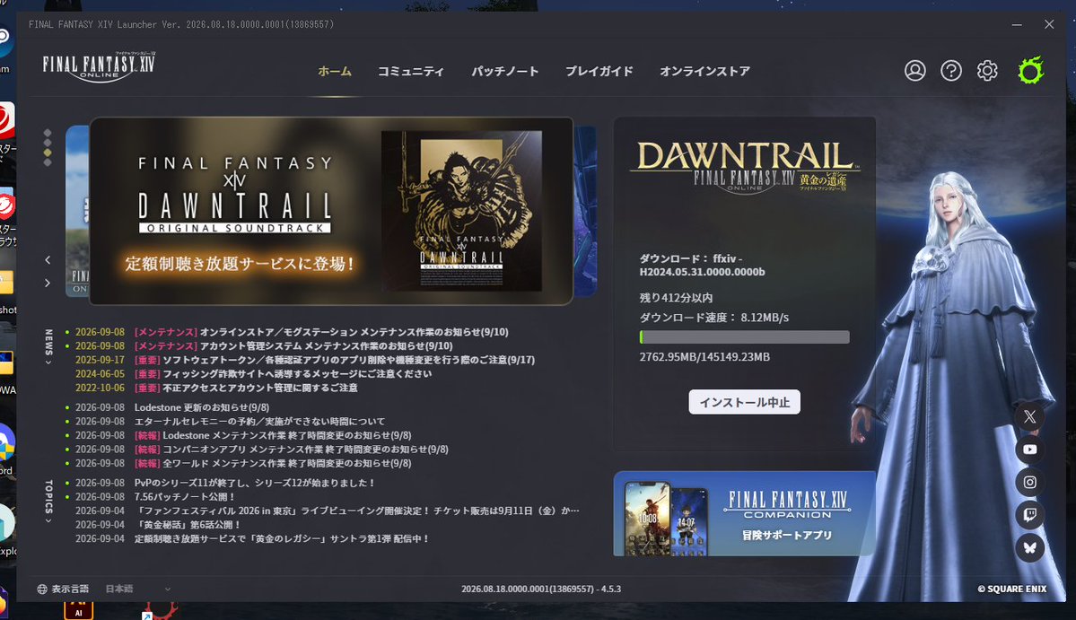Screen dimensions: 1076x620
Task: Open the YouTube social link
Action: pos(1030,450)
